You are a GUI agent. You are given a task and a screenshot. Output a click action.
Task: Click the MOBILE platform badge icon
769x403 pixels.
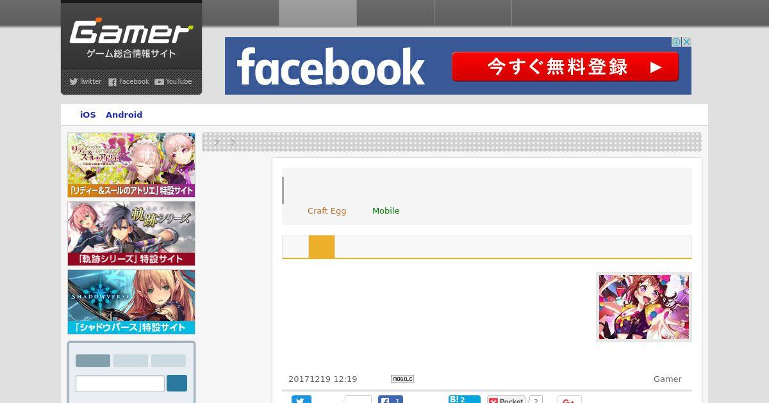(x=402, y=379)
